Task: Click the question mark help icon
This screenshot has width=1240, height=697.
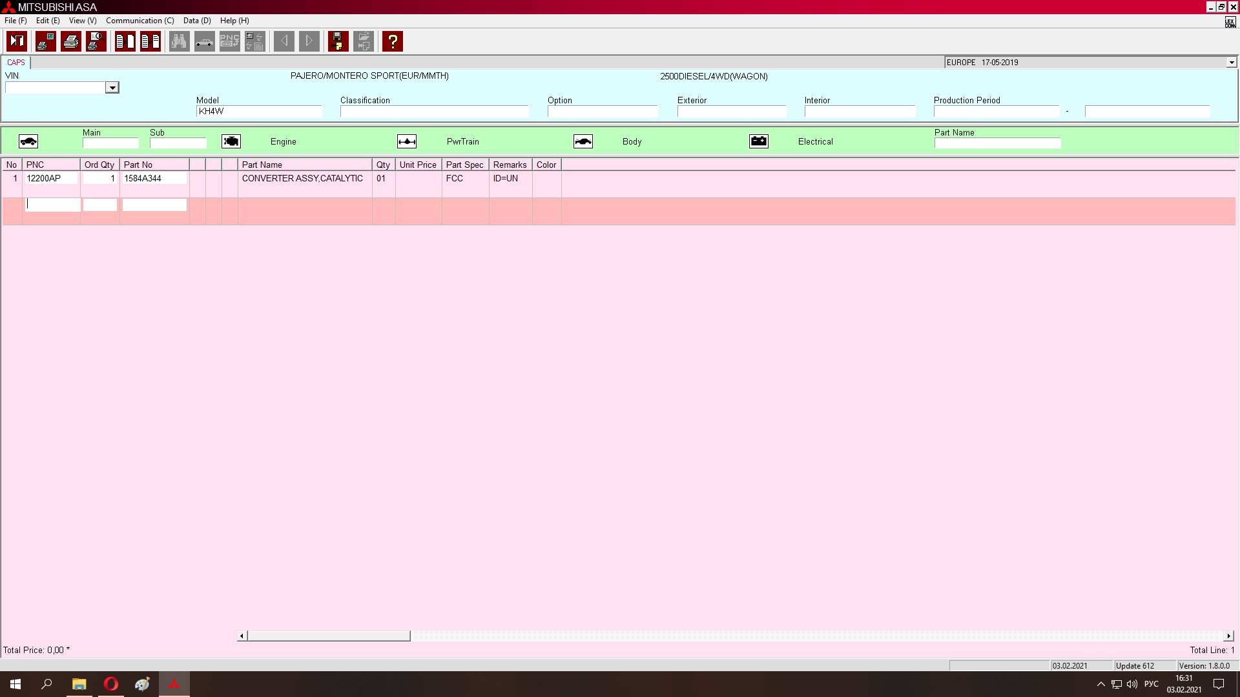Action: click(392, 42)
